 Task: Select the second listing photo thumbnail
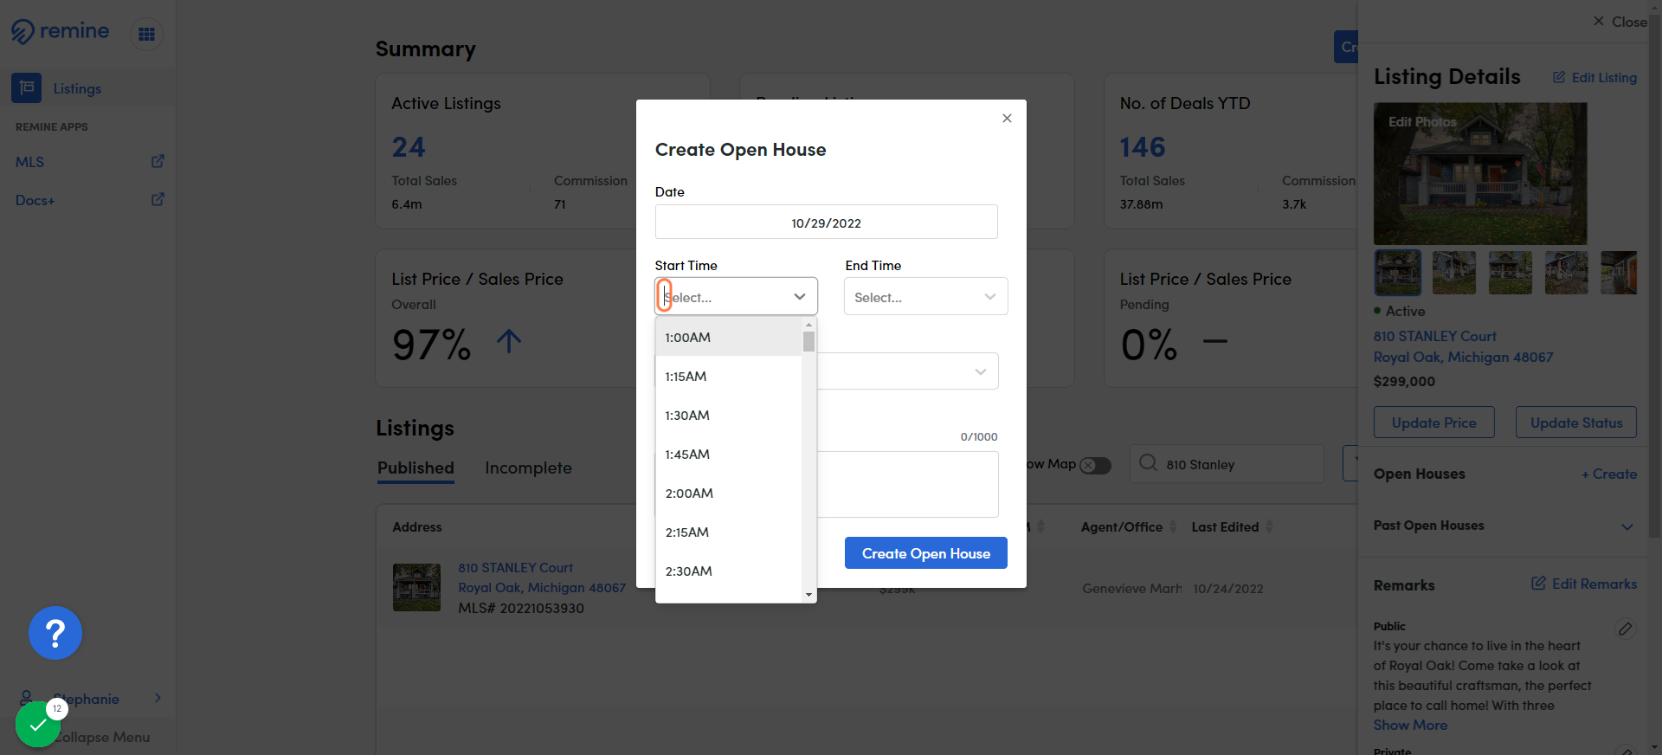[x=1453, y=273]
